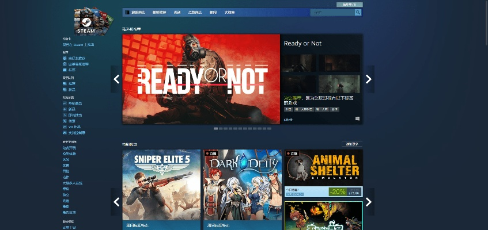Open Strategy (策略) genre
Image resolution: width=488 pixels, height=230 pixels.
[x=66, y=206]
